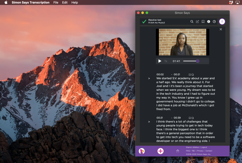Viewport: 242px width, 163px height.
Task: Click the 00:39 end timestamp
Action: pos(177,118)
